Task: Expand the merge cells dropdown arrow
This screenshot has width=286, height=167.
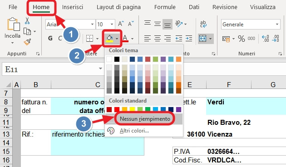Action: tap(210, 39)
